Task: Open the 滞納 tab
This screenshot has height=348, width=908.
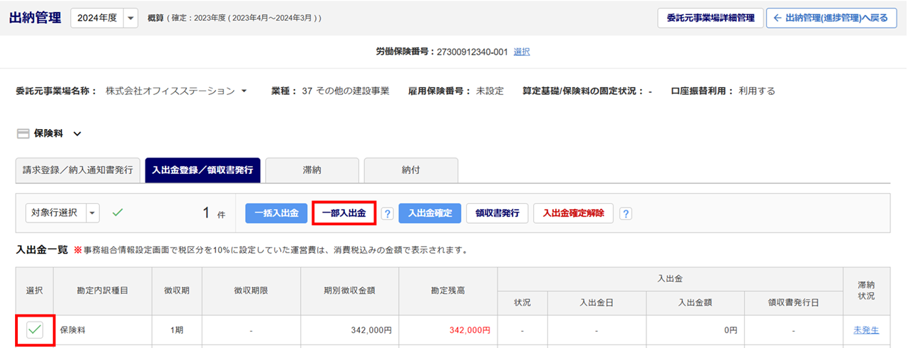Action: click(x=311, y=170)
